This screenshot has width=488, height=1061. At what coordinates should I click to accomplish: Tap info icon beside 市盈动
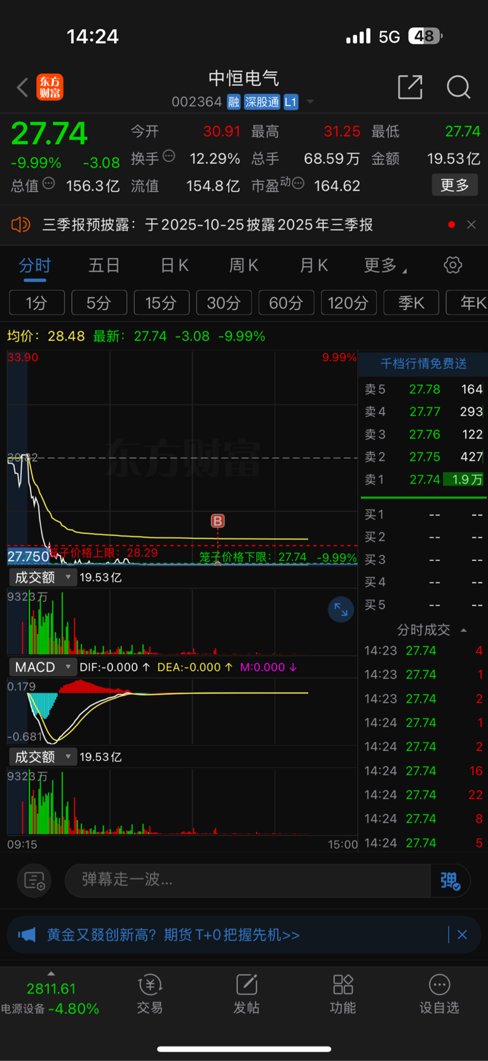pyautogui.click(x=298, y=184)
